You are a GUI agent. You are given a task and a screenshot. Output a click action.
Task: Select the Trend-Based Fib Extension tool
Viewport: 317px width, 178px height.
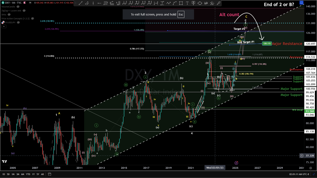click(112, 3)
